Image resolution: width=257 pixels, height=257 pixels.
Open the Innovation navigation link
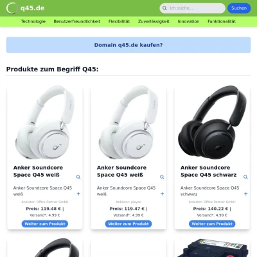pyautogui.click(x=188, y=21)
